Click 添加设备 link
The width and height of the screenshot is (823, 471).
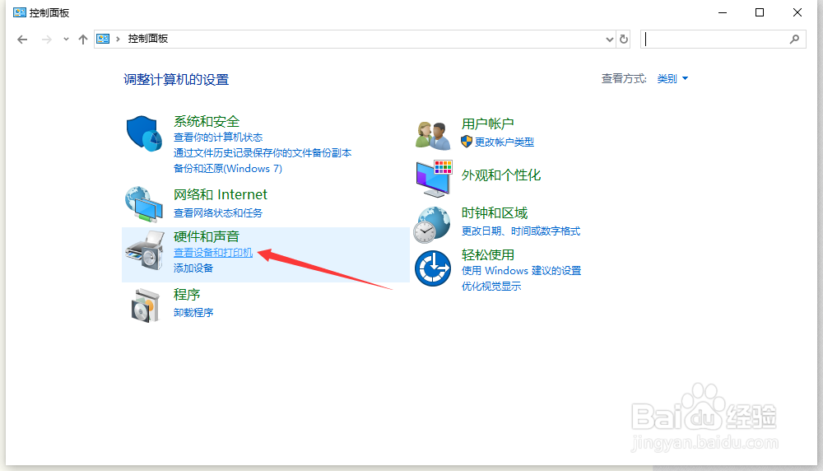(x=193, y=268)
